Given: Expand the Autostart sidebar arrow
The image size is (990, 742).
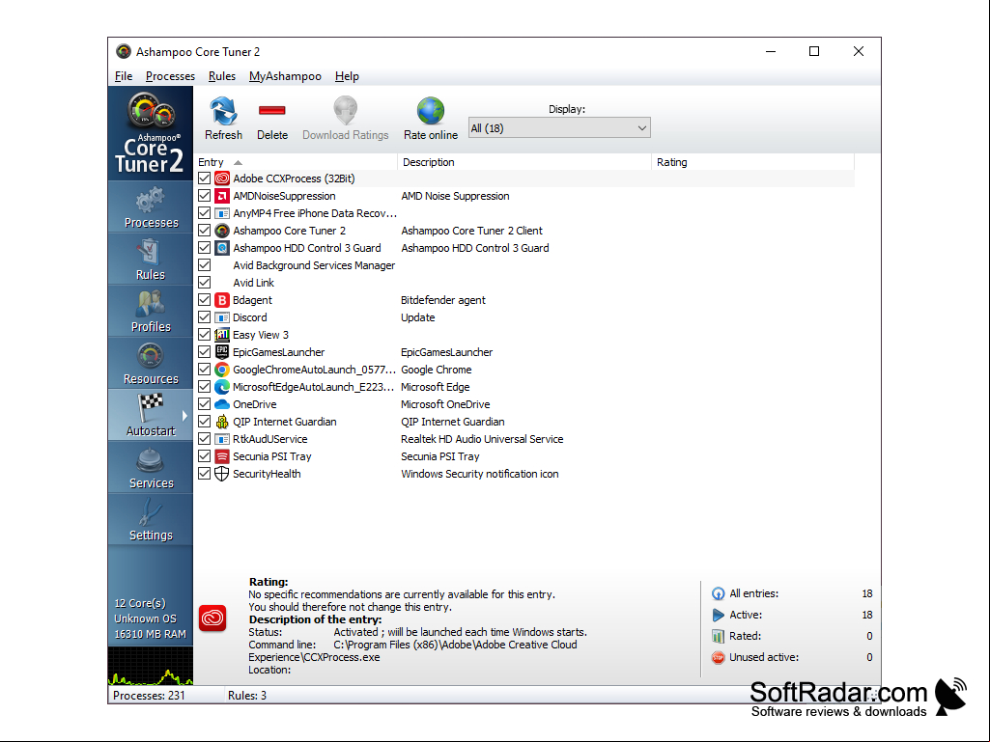Looking at the screenshot, I should point(184,416).
